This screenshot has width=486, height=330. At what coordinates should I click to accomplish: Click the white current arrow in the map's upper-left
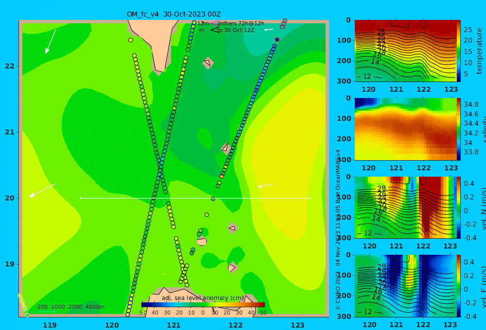coord(51,41)
